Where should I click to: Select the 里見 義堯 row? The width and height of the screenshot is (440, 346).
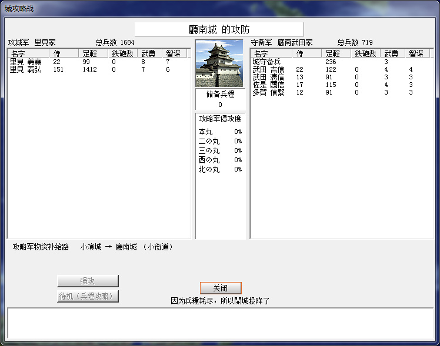point(98,62)
